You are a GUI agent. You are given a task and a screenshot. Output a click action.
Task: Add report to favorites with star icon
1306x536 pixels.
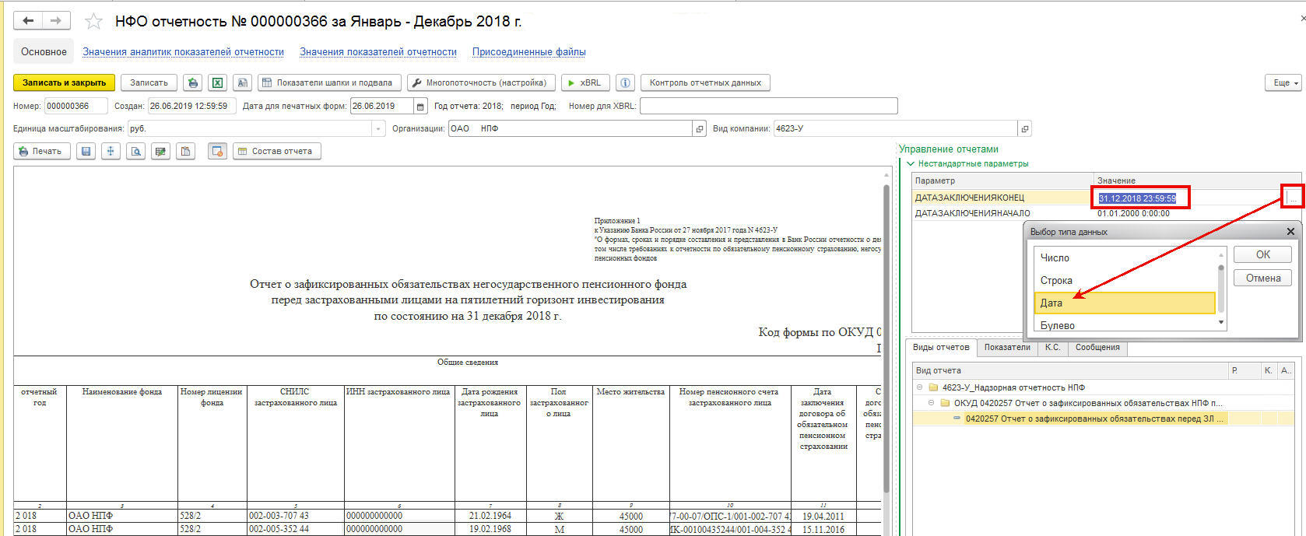pyautogui.click(x=93, y=22)
